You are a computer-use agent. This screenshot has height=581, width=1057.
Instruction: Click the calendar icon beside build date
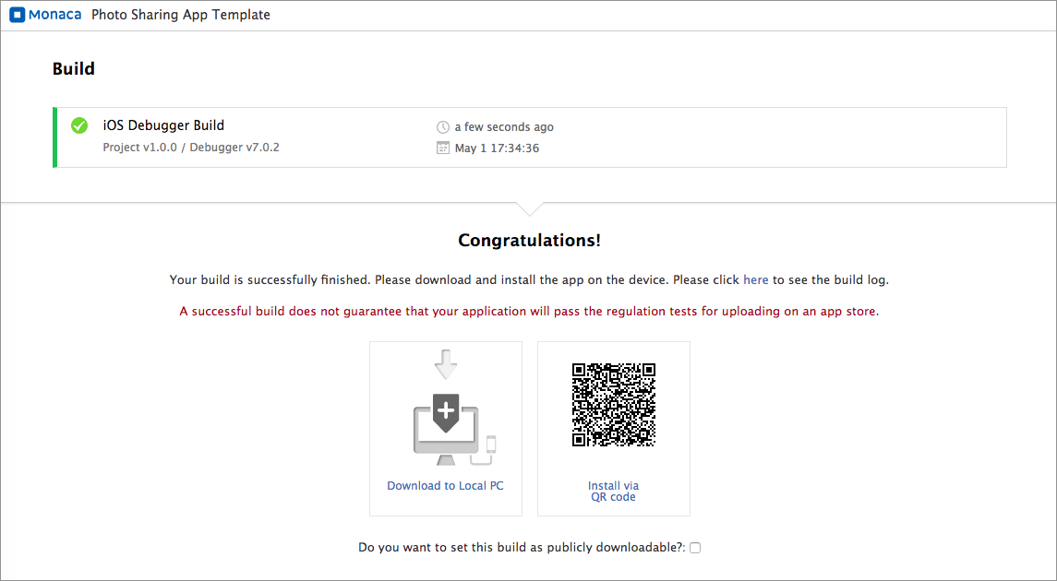click(443, 148)
